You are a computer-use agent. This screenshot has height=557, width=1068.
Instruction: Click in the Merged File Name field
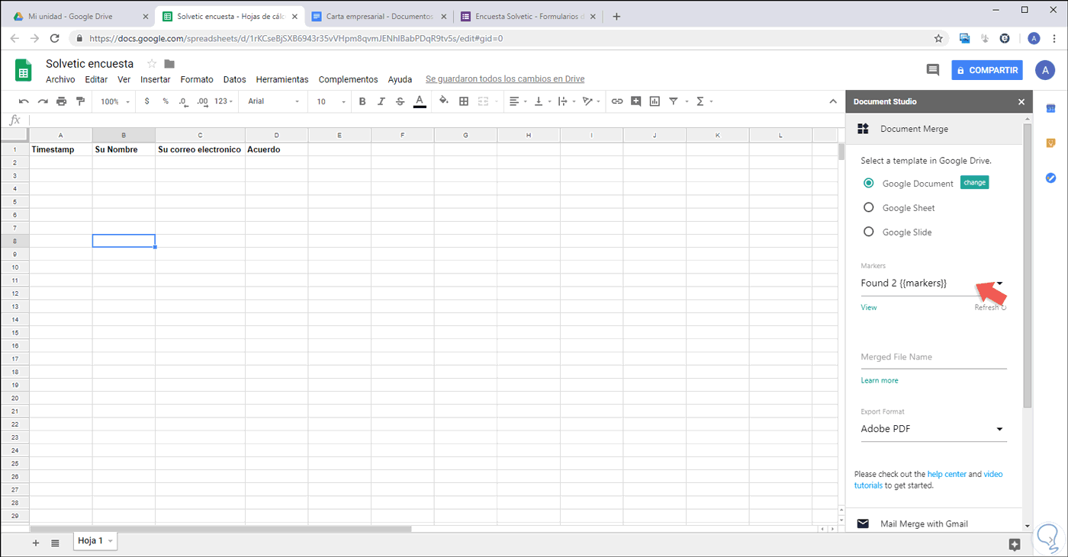point(934,357)
